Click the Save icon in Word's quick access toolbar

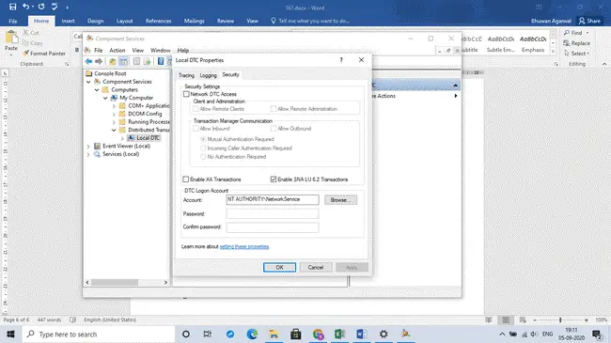click(x=12, y=7)
